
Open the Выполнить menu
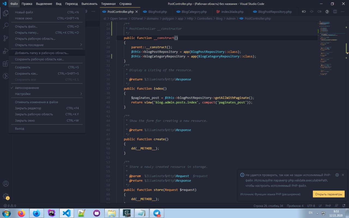click(x=89, y=4)
